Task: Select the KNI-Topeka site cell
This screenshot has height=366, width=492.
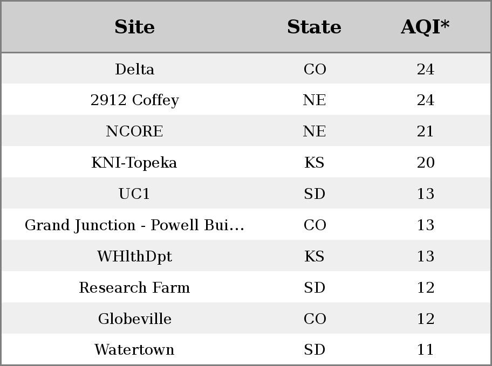Action: point(134,163)
